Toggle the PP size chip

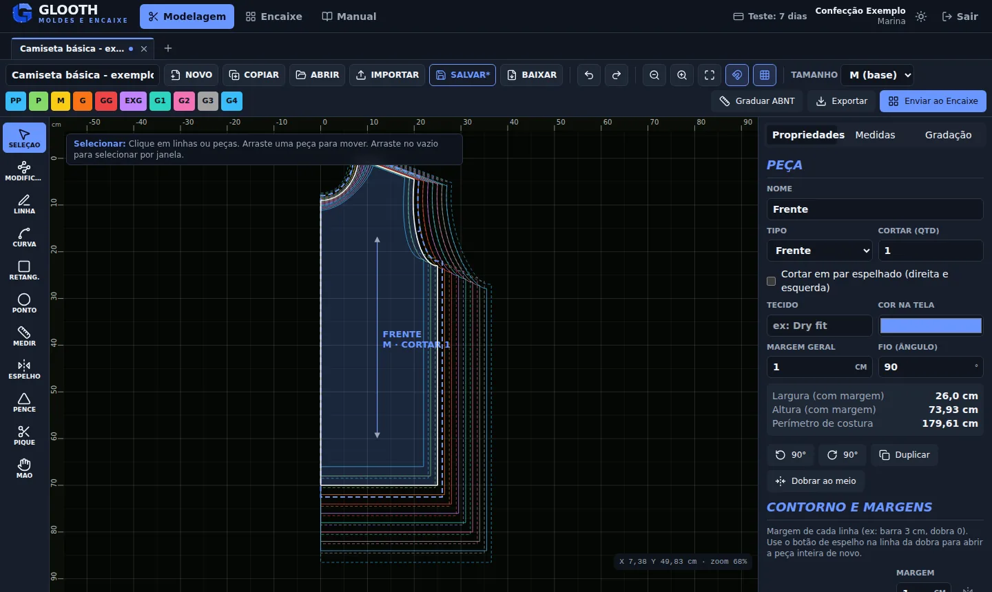tap(16, 101)
